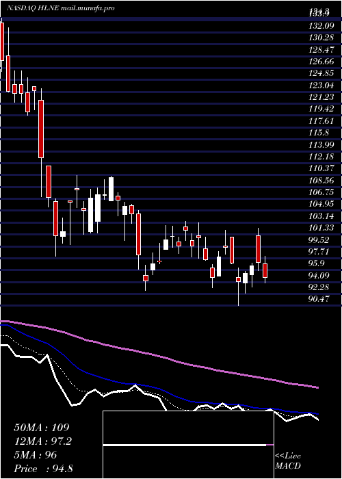Click the 126.66 price axis label
The width and height of the screenshot is (342, 479).
pos(321,62)
